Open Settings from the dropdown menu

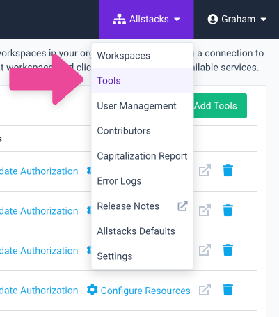pos(142,256)
